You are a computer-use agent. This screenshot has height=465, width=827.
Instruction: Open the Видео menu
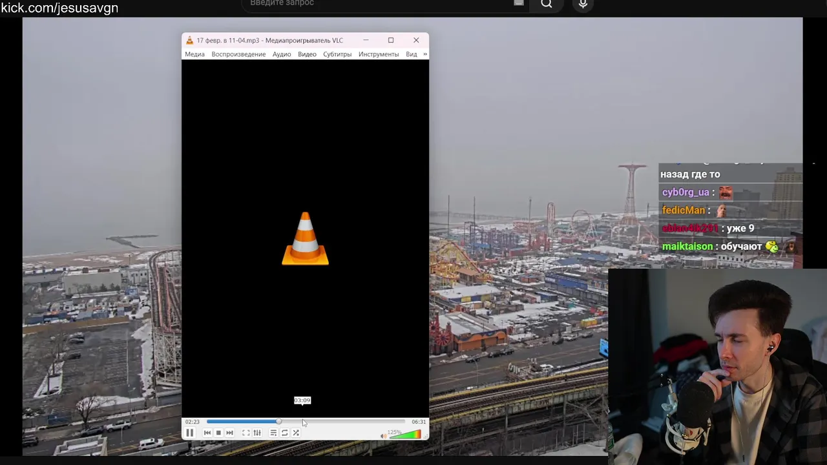coord(307,54)
